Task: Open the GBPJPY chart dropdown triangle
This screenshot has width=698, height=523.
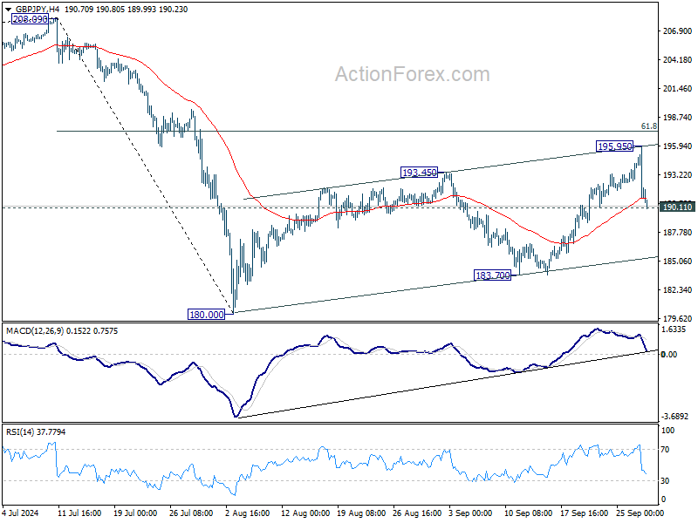Action: point(9,10)
